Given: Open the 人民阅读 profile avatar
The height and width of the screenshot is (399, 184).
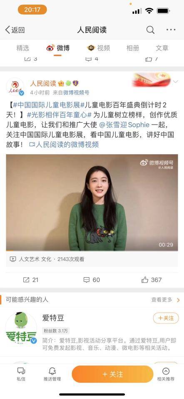Looking at the screenshot, I should [x=15, y=87].
